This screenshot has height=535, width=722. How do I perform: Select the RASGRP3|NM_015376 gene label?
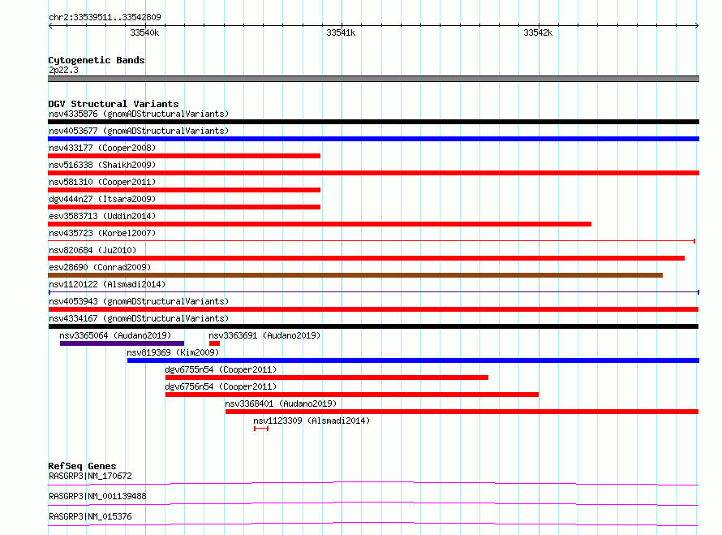(x=90, y=516)
